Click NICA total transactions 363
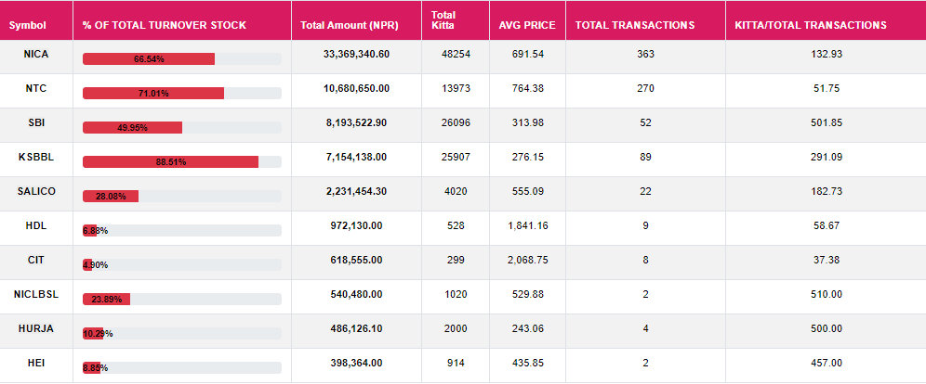This screenshot has height=384, width=926. pos(645,54)
